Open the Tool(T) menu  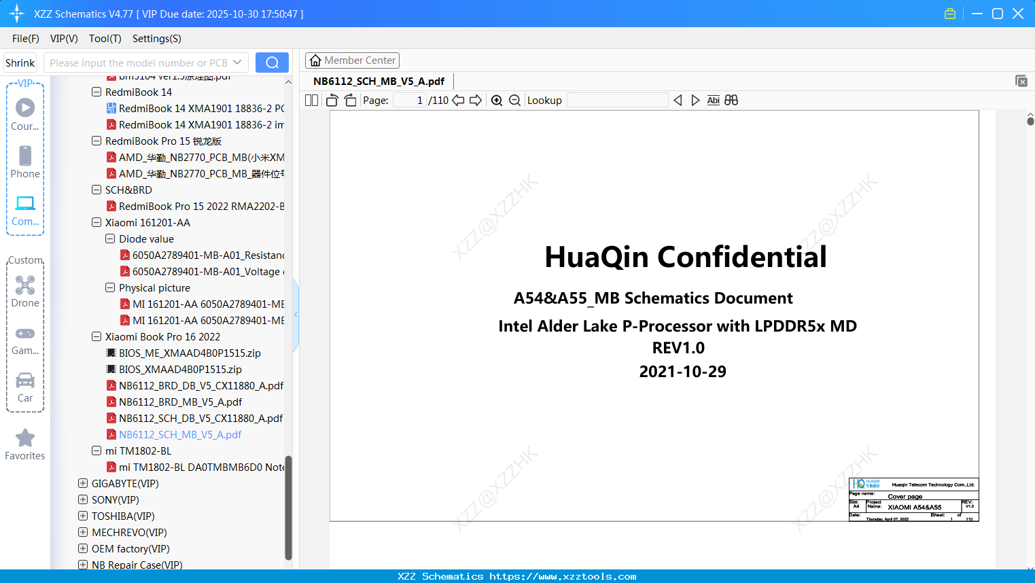tap(105, 39)
